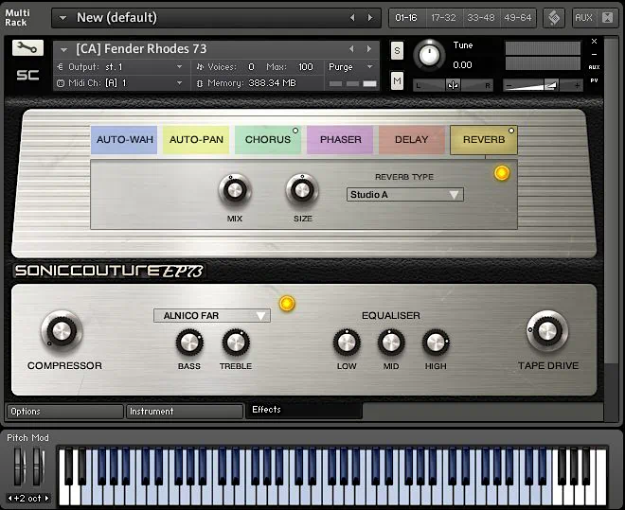Click the Mod wheel
The width and height of the screenshot is (625, 510).
coord(38,466)
